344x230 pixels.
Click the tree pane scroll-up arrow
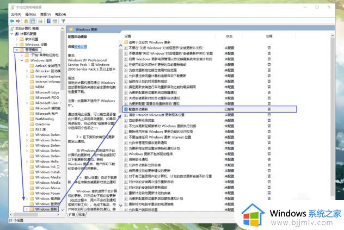click(x=63, y=28)
